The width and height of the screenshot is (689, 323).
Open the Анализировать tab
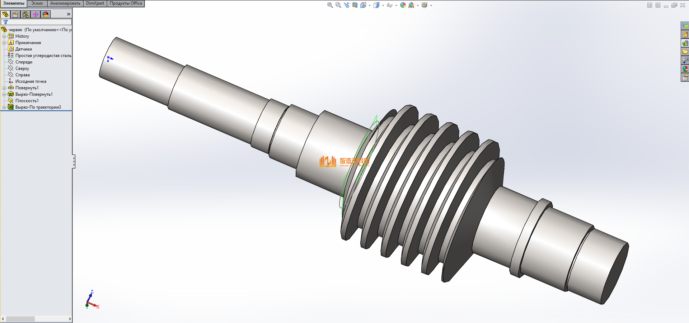(x=65, y=3)
